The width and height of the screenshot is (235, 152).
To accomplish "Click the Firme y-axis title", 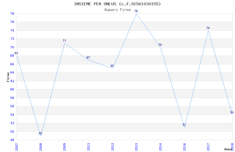I will (8, 77).
